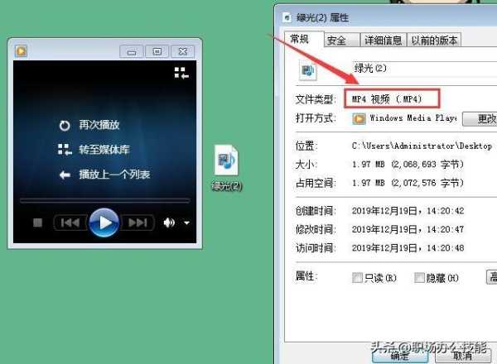Click the Windows Media Player title bar icon
Viewport: 497px width, 364px height.
tap(22, 51)
